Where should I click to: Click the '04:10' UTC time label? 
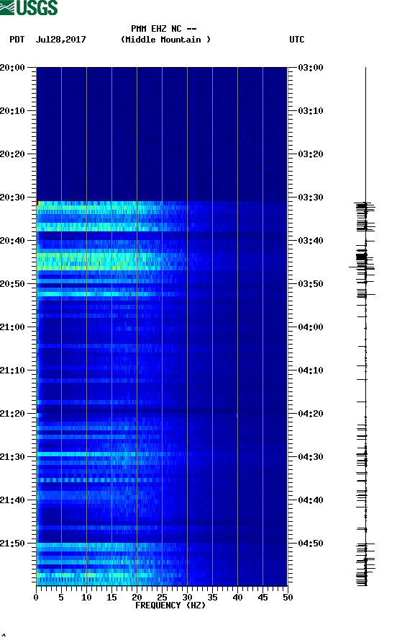point(311,371)
